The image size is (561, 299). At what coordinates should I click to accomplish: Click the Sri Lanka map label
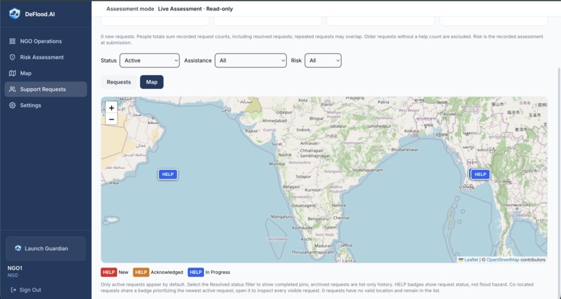point(344,261)
